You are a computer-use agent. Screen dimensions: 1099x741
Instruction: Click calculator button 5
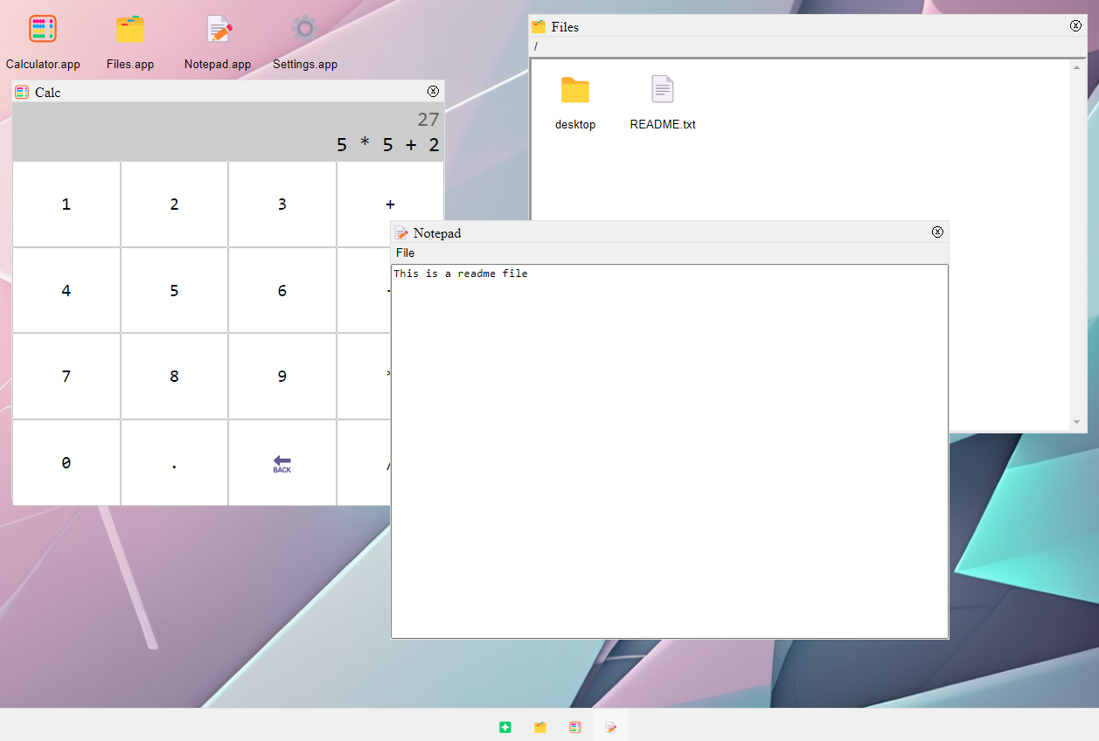[x=174, y=290]
